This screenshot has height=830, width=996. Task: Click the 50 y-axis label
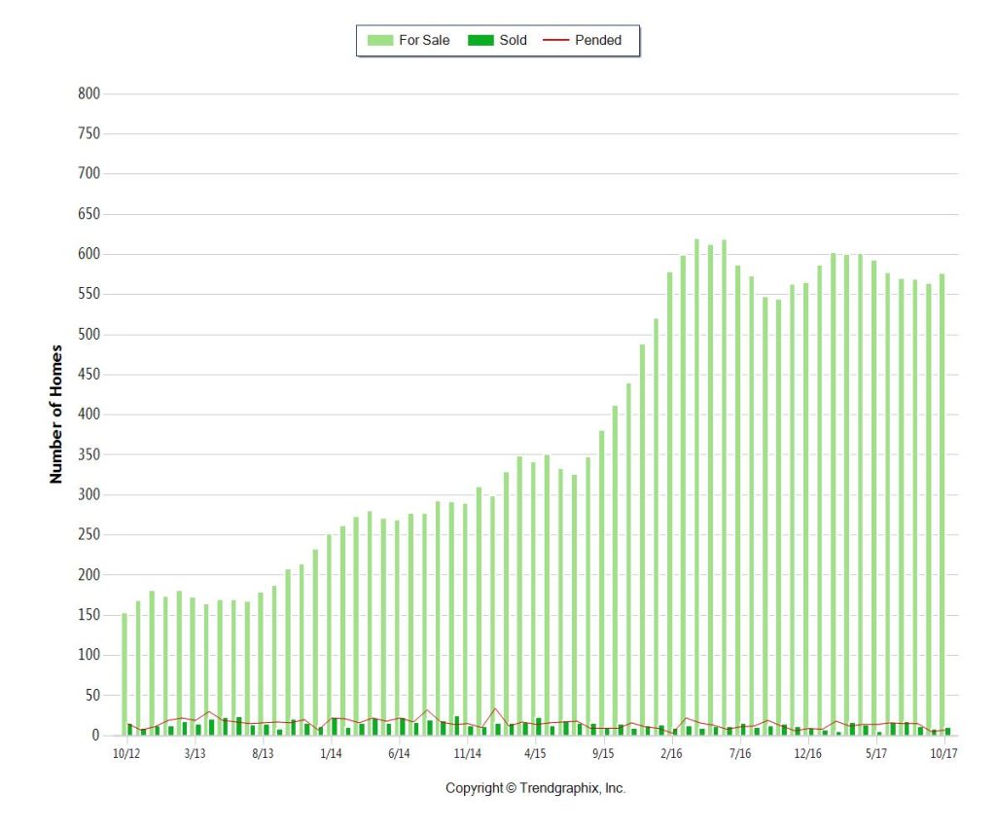[92, 696]
